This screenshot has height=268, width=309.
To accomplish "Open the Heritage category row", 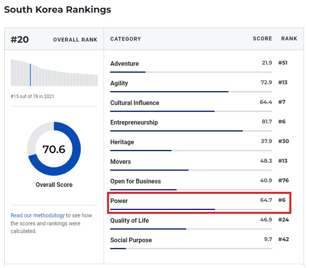I will coord(199,145).
